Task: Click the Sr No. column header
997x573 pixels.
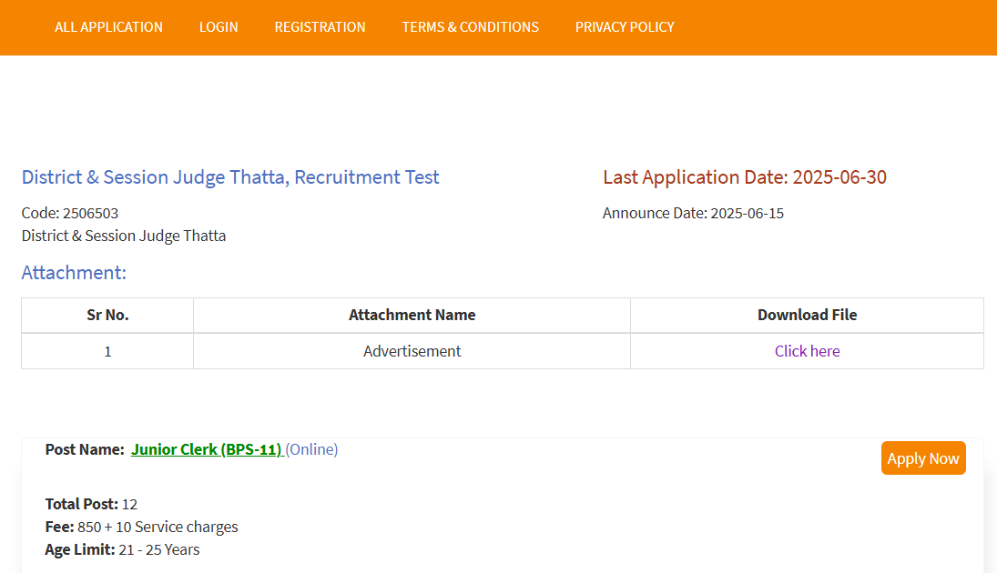Action: 107,316
